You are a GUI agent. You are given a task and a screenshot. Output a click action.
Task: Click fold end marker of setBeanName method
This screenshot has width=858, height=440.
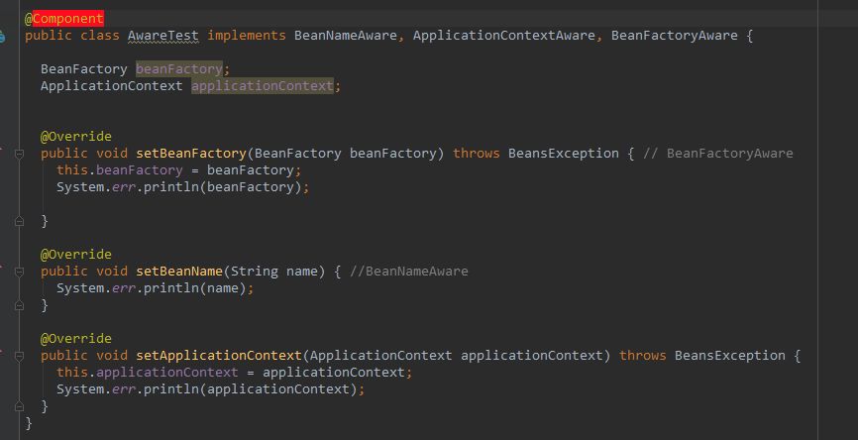point(17,306)
